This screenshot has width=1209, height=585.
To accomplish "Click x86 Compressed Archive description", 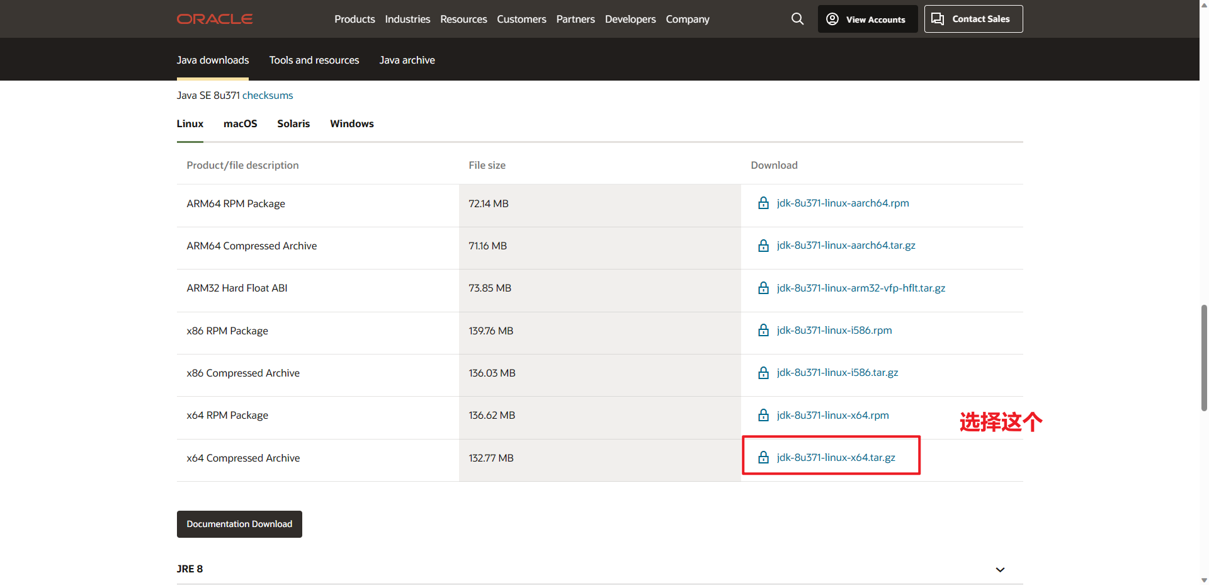I will click(243, 373).
